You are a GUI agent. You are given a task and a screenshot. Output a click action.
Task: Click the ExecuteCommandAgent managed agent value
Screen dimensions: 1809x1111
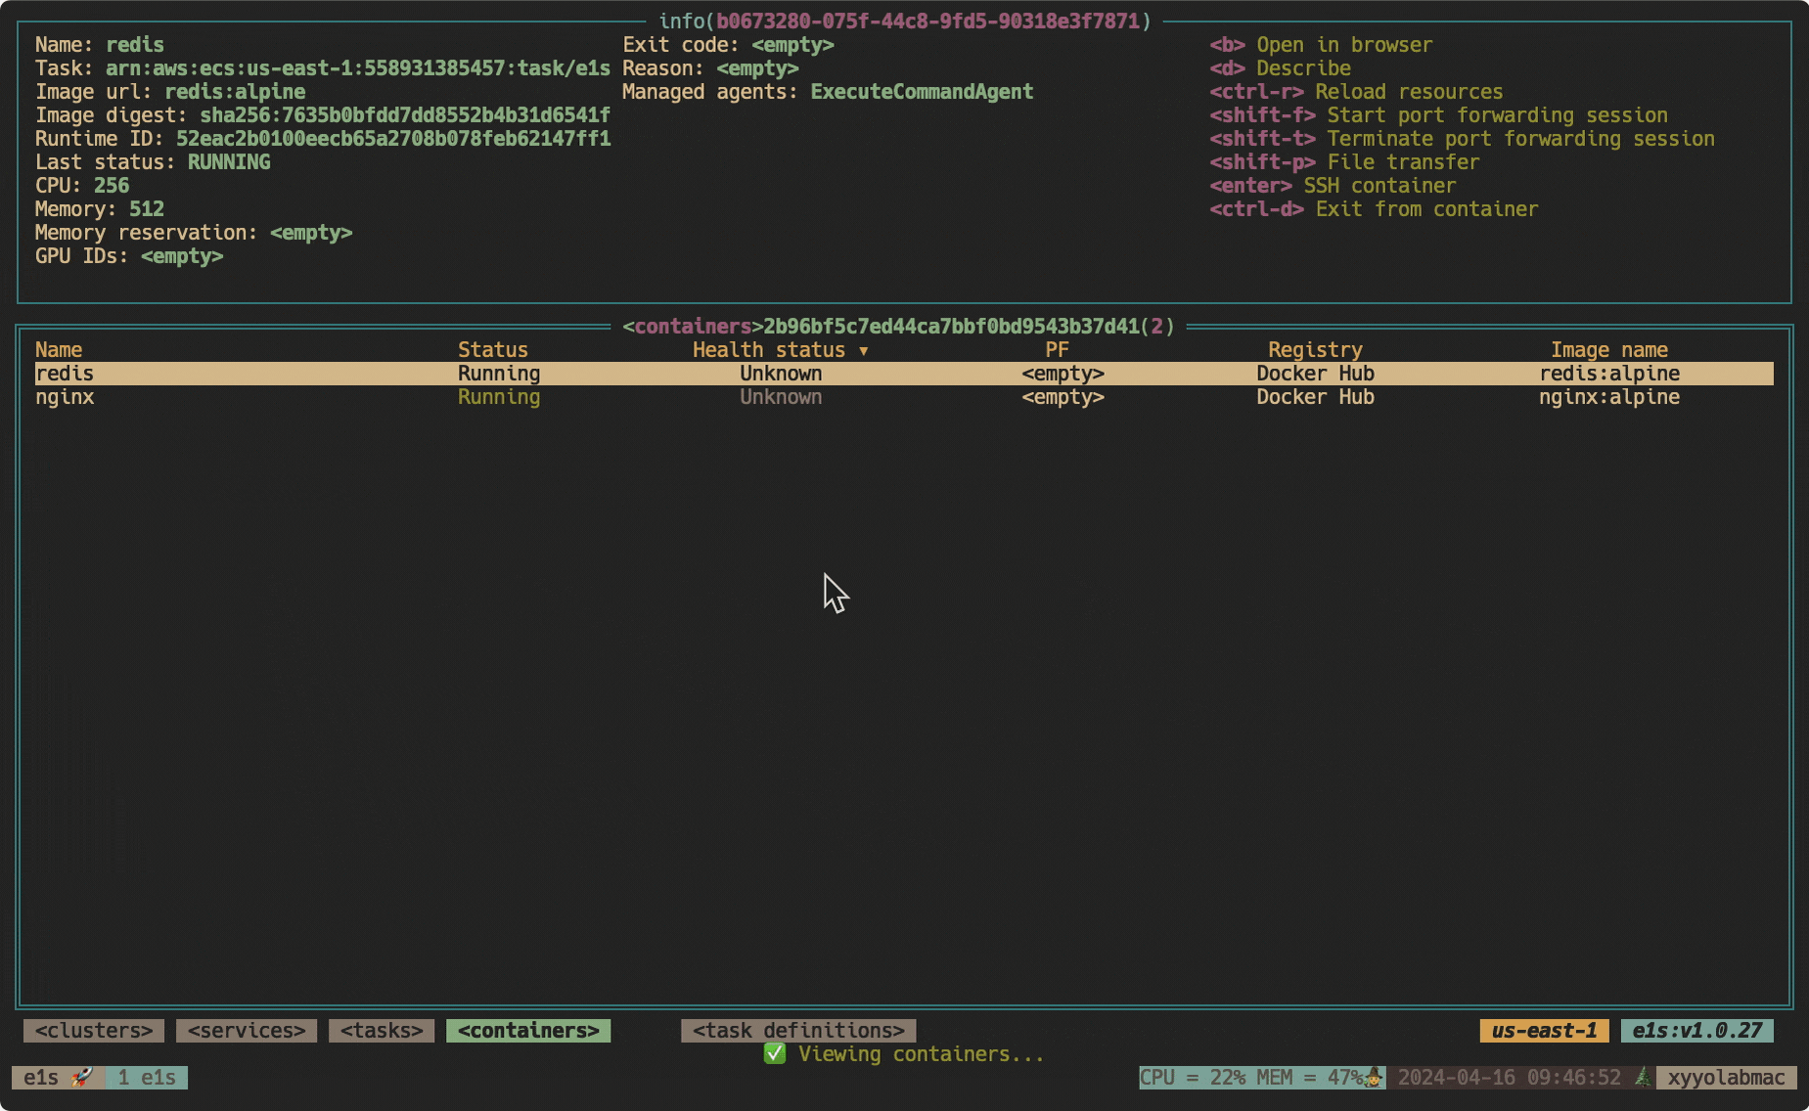[x=922, y=92]
